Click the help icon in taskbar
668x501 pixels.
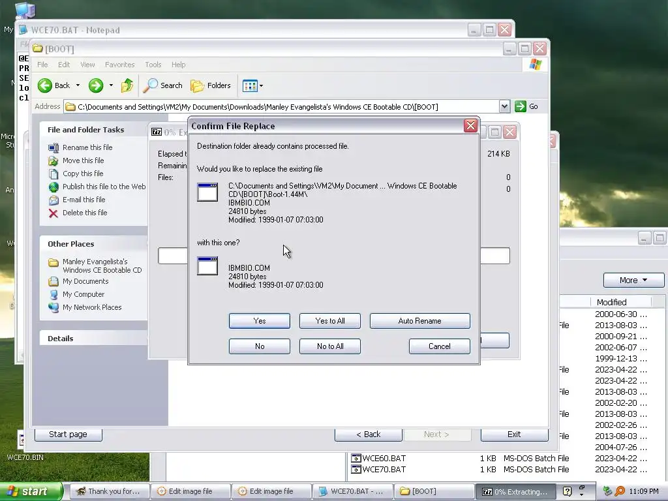point(567,492)
